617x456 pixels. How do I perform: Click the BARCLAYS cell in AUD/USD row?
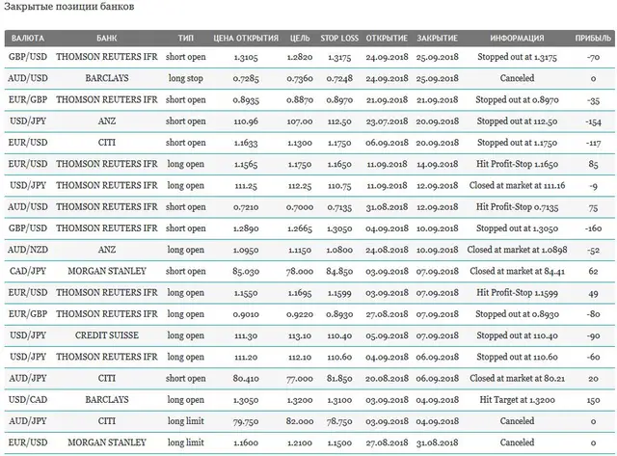click(x=107, y=78)
